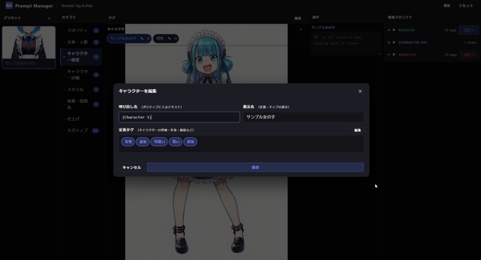
Task: Click the 表示名 input field
Action: 303,117
